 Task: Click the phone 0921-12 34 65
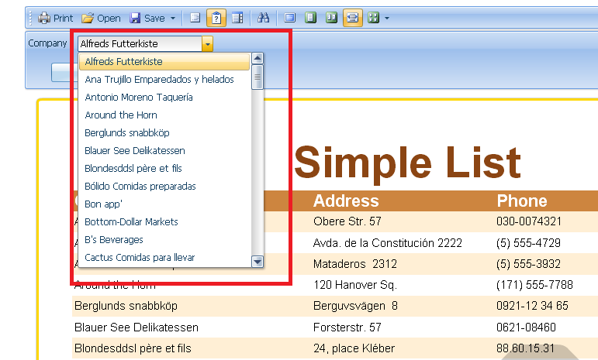click(x=532, y=306)
